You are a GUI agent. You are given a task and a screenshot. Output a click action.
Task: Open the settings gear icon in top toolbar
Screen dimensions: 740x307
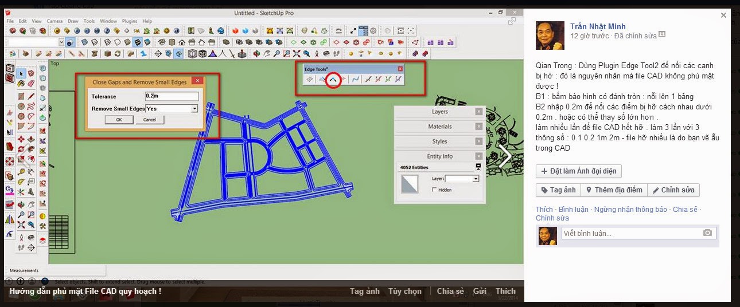373,30
